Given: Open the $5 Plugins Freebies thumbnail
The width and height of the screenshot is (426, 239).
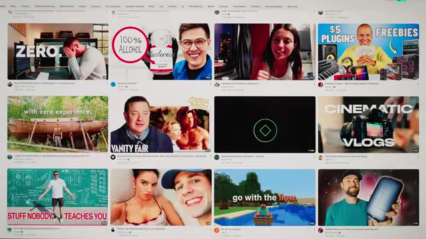Looking at the screenshot, I should click(369, 52).
